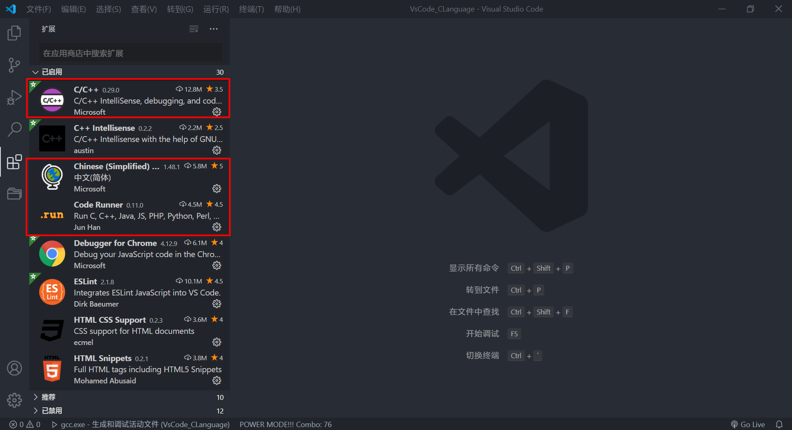Open the 转到(G) menu
The height and width of the screenshot is (430, 792).
coord(180,9)
